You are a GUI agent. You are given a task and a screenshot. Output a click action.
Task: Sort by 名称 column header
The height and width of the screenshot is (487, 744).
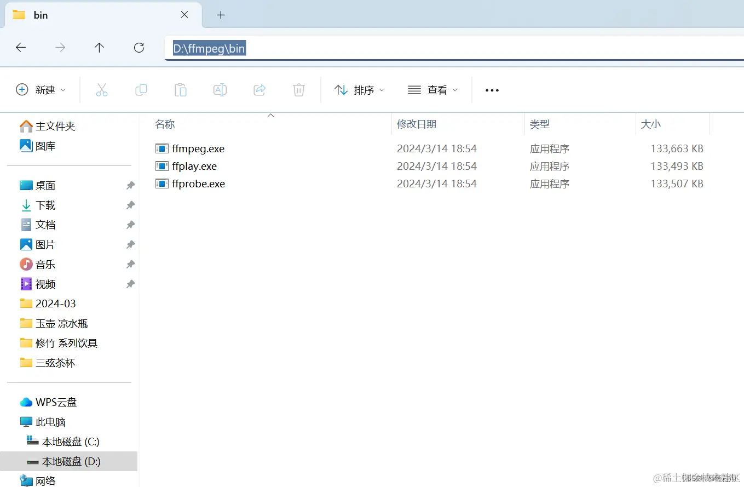165,124
